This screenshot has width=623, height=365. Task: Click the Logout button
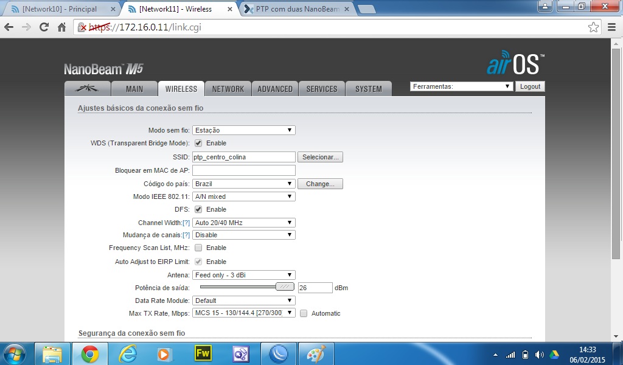pyautogui.click(x=530, y=86)
